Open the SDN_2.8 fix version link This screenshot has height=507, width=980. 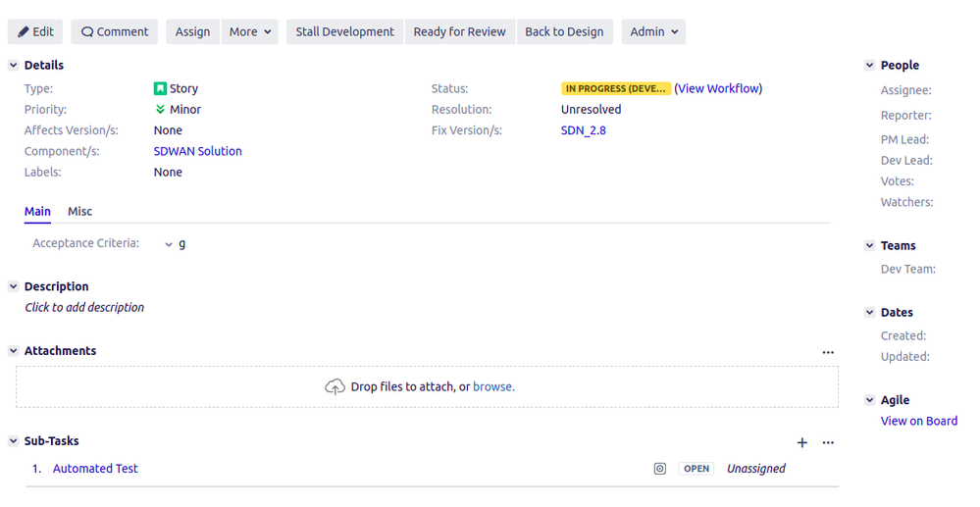pos(583,130)
